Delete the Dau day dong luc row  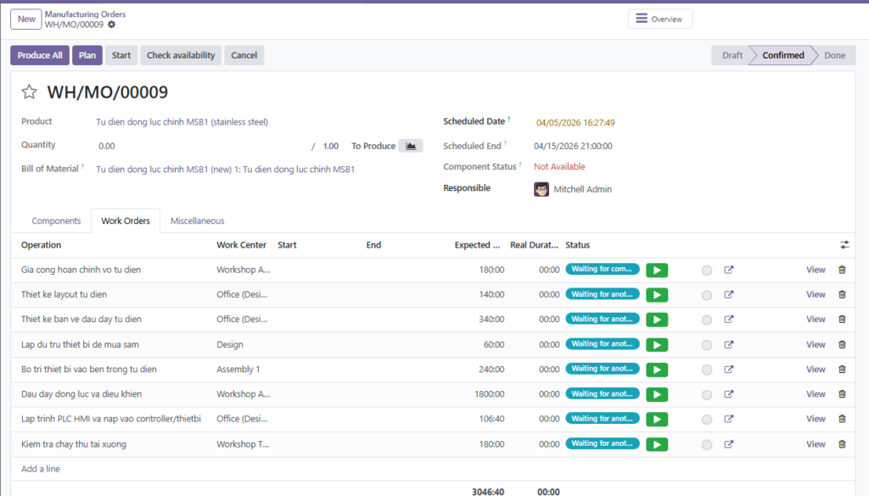(842, 394)
